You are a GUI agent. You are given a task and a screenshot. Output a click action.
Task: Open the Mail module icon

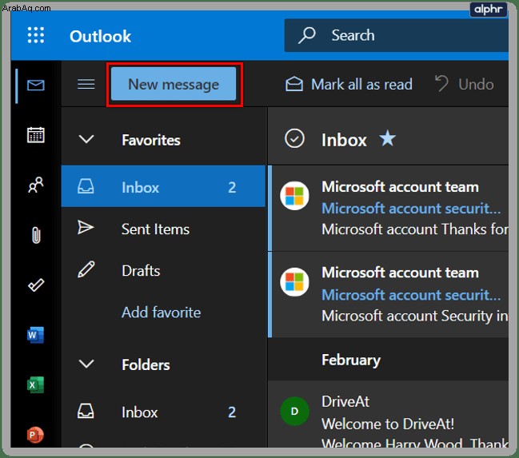tap(36, 85)
